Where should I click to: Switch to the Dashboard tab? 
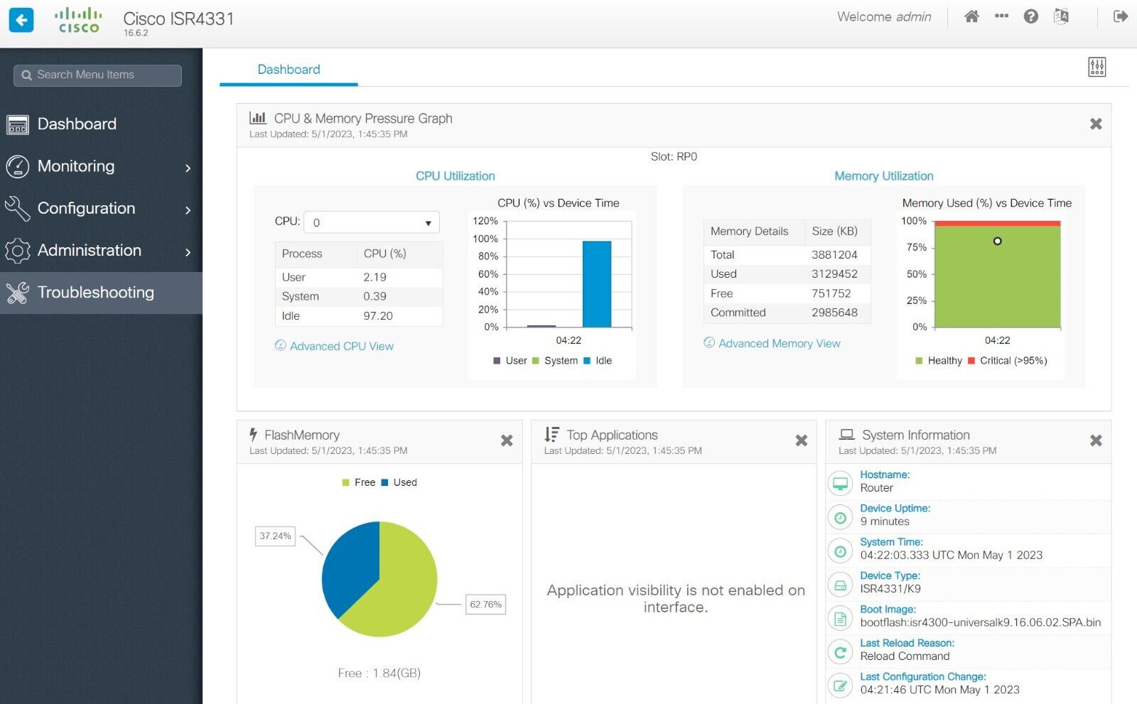click(x=289, y=70)
